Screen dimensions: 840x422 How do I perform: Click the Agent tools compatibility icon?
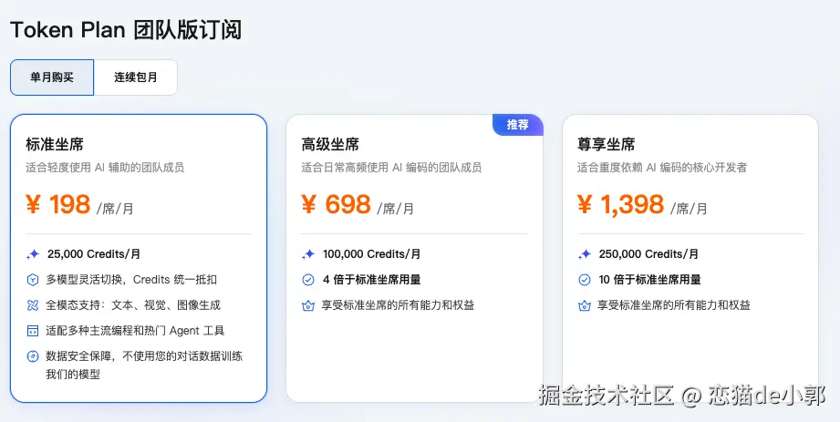pos(33,331)
